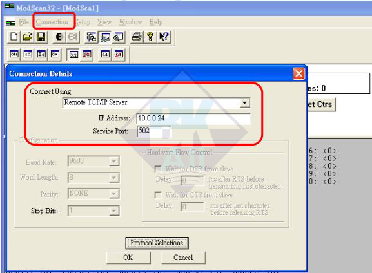This screenshot has width=372, height=273.
Task: Select the 32-bit float display format icon
Action: click(x=73, y=54)
